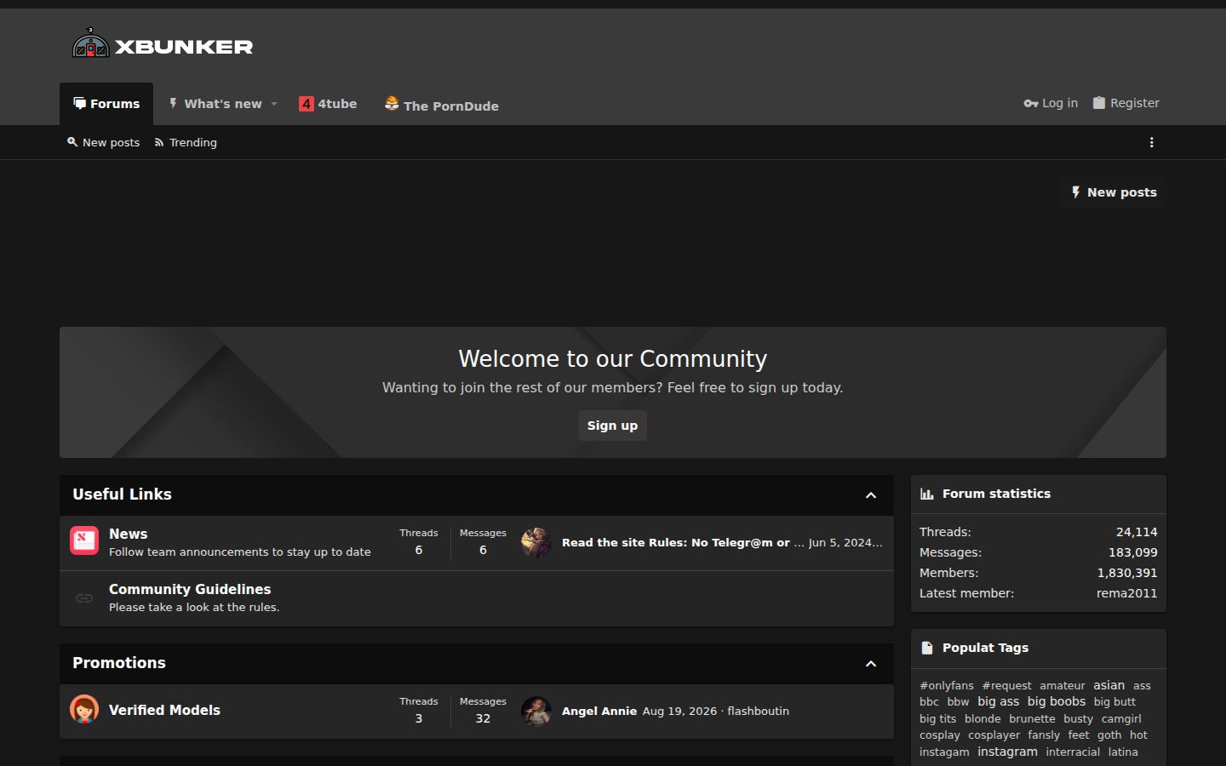Click the Community Guidelines link icon
The width and height of the screenshot is (1226, 766).
84,598
